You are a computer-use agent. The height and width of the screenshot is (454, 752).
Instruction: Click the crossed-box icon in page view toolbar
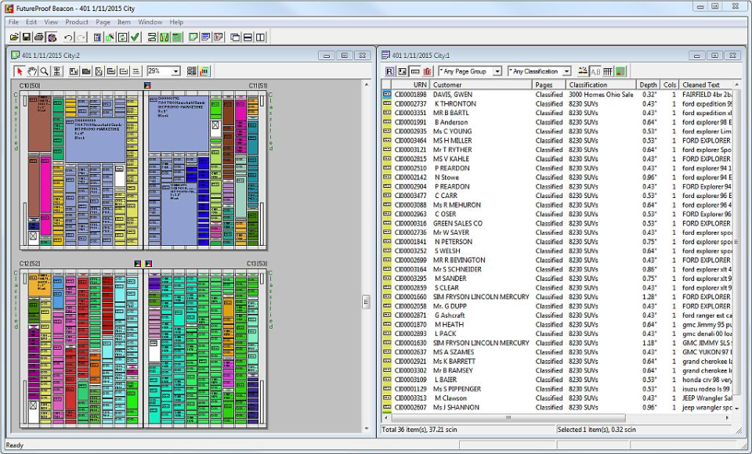click(99, 71)
